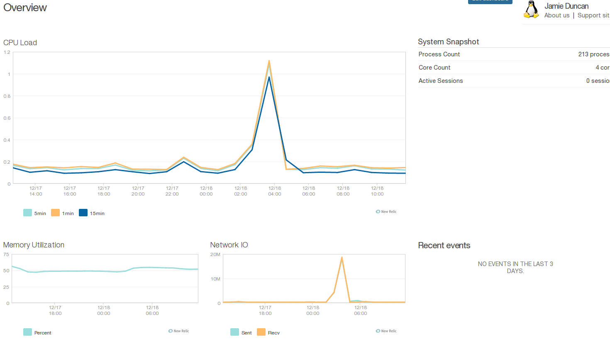Click the Memory Utilization percent line
The image size is (610, 339).
(83, 271)
